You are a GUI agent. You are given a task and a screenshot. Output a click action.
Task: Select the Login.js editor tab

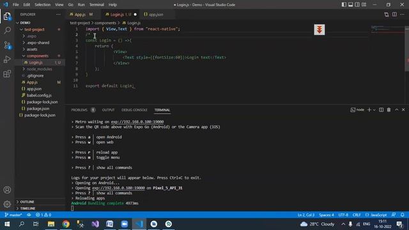tap(121, 14)
